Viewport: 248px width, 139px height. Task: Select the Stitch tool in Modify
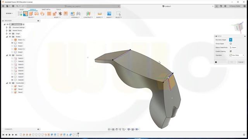(x=49, y=14)
